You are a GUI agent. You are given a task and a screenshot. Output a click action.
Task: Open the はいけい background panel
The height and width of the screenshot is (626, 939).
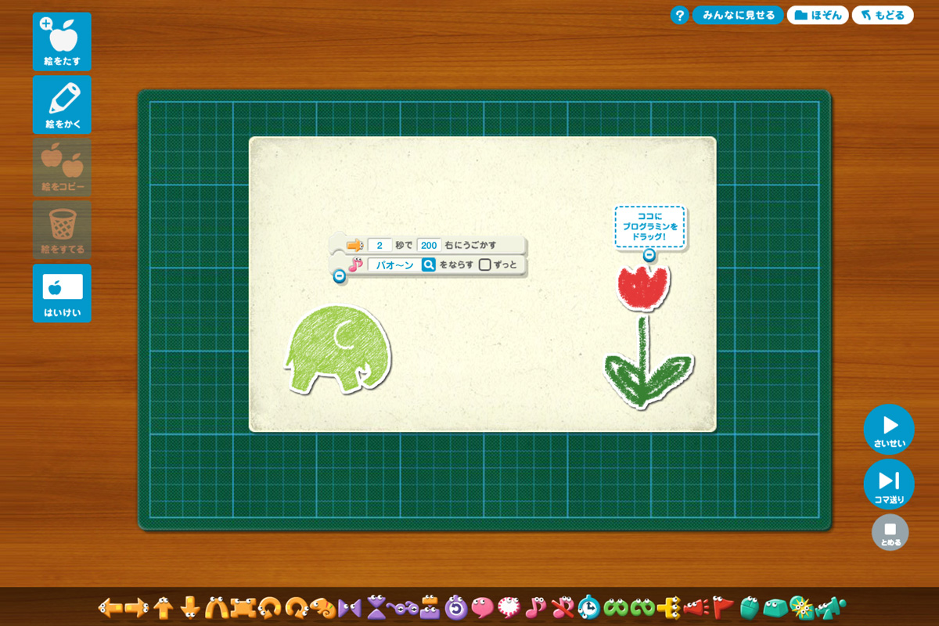coord(62,293)
